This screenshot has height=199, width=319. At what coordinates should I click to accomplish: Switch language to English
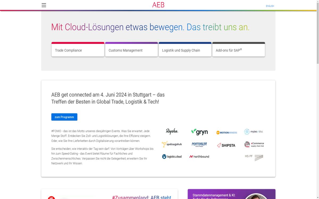[x=270, y=6]
